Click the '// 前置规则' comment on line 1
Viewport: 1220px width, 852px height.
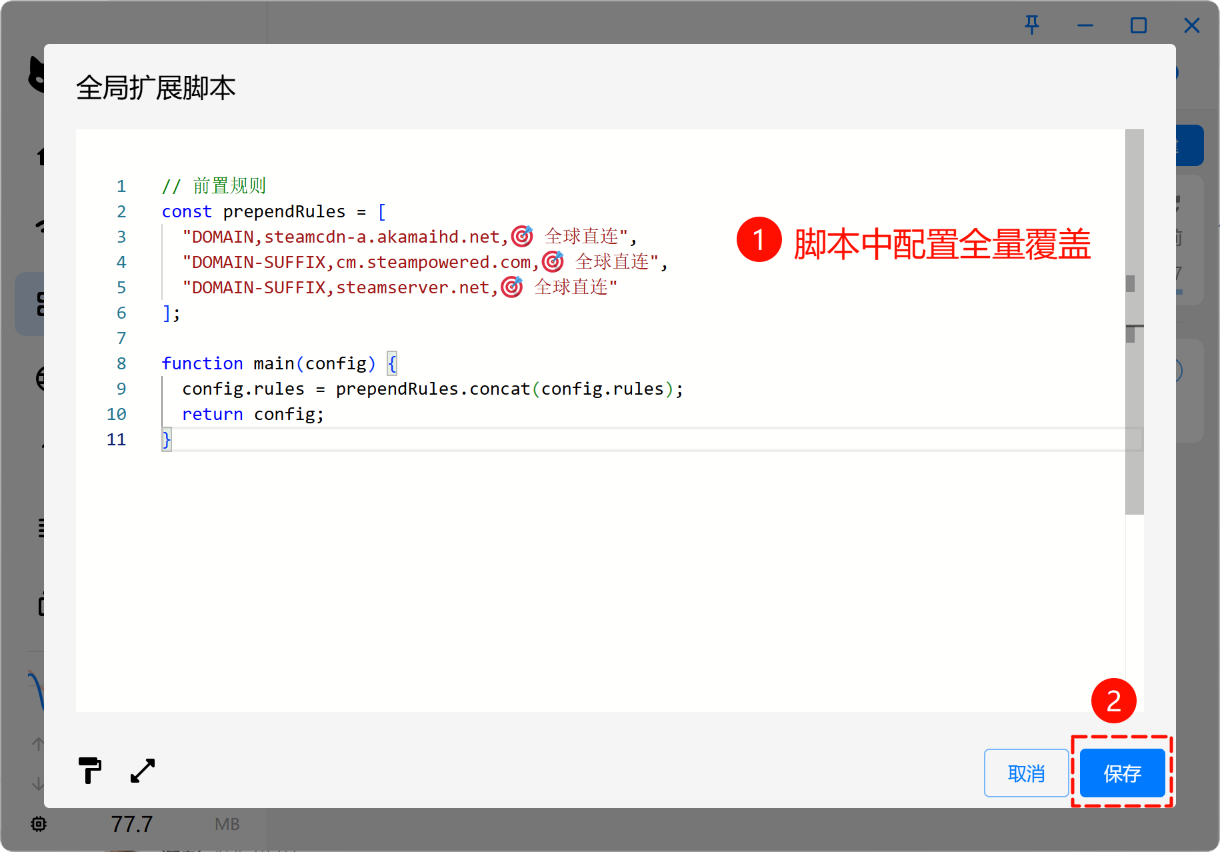(214, 186)
